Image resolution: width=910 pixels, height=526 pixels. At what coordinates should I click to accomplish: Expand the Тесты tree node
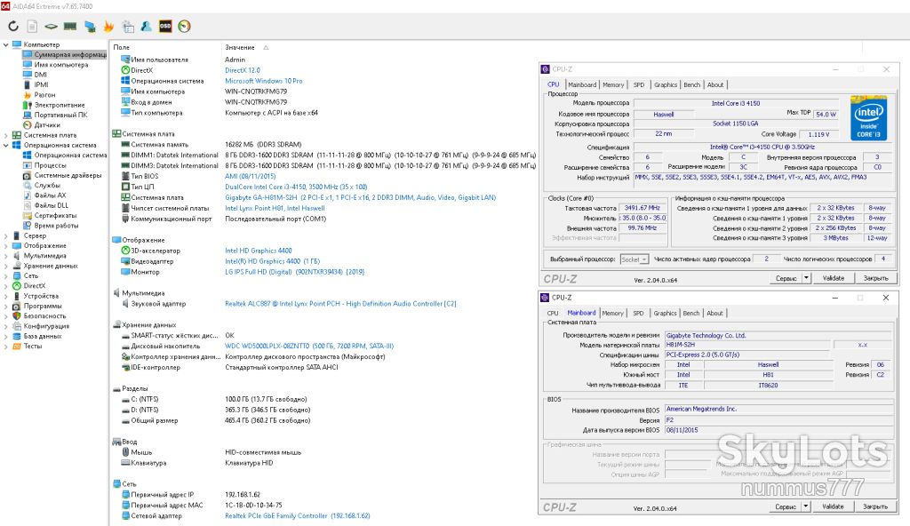tap(6, 346)
